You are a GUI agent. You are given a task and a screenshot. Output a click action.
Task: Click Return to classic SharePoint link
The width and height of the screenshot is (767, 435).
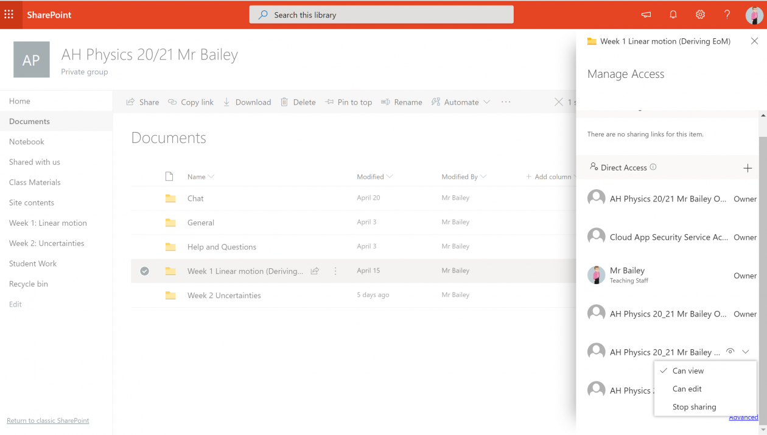coord(48,420)
